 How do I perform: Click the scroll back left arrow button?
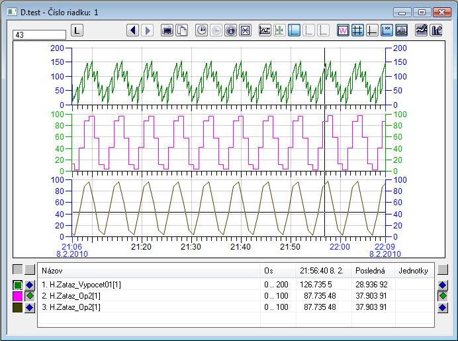click(x=133, y=30)
